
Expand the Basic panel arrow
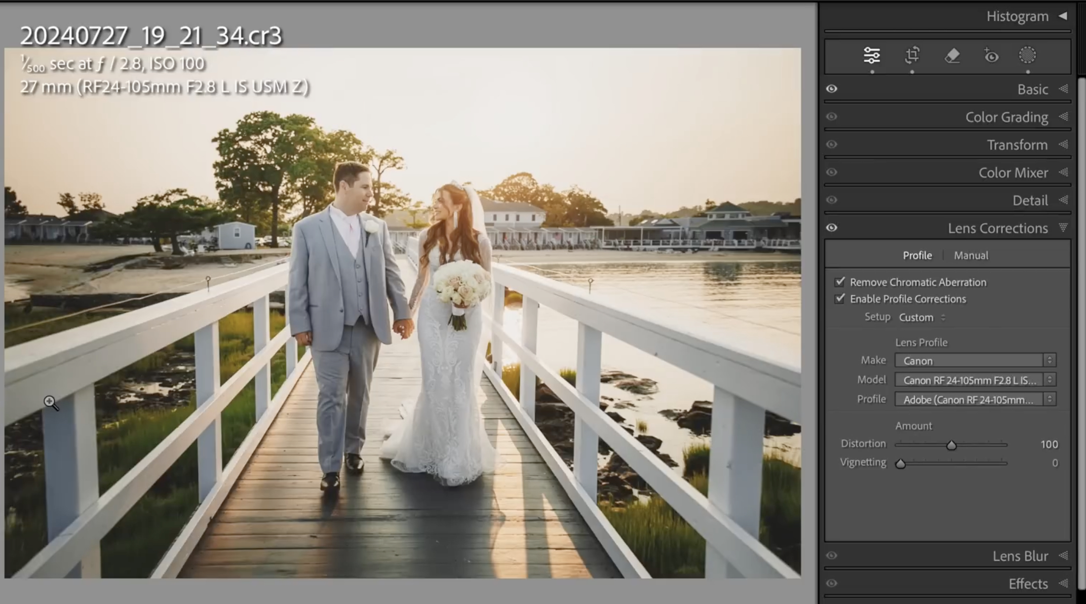tap(1063, 89)
